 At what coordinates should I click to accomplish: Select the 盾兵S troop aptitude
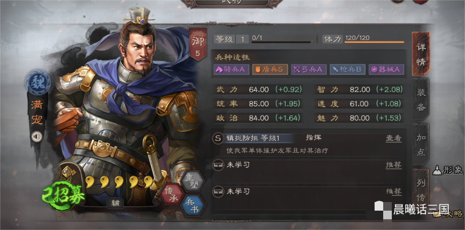click(x=270, y=69)
